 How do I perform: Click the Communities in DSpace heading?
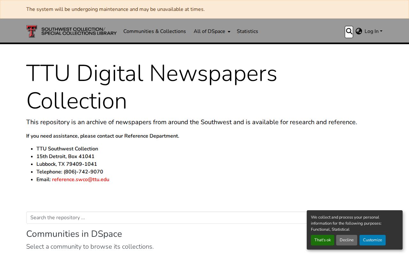pos(74,234)
